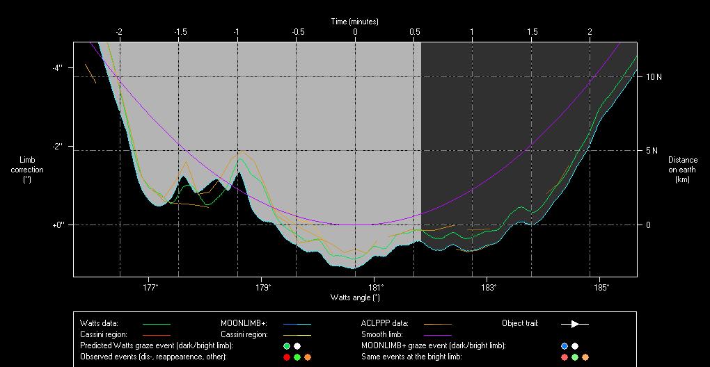Click the 'Limb correction' axis title
This screenshot has height=367, width=710.
tap(27, 170)
